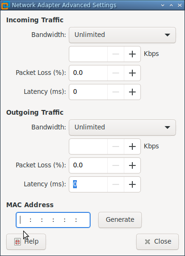Increase outgoing bandwidth Kbps with plus
Image resolution: width=185 pixels, height=256 pixels.
click(x=132, y=146)
